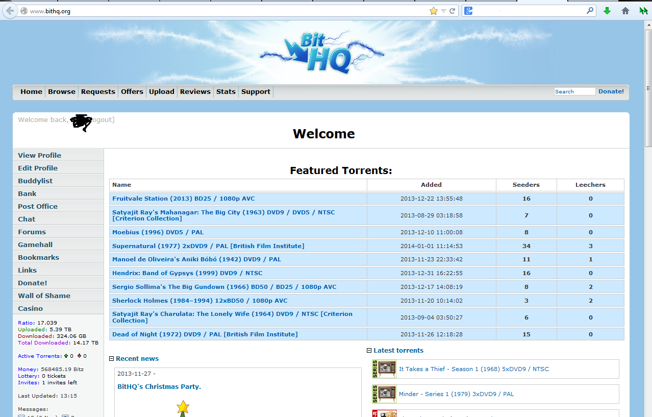This screenshot has height=417, width=652.
Task: Open Buddylist in sidebar
Action: 58,181
